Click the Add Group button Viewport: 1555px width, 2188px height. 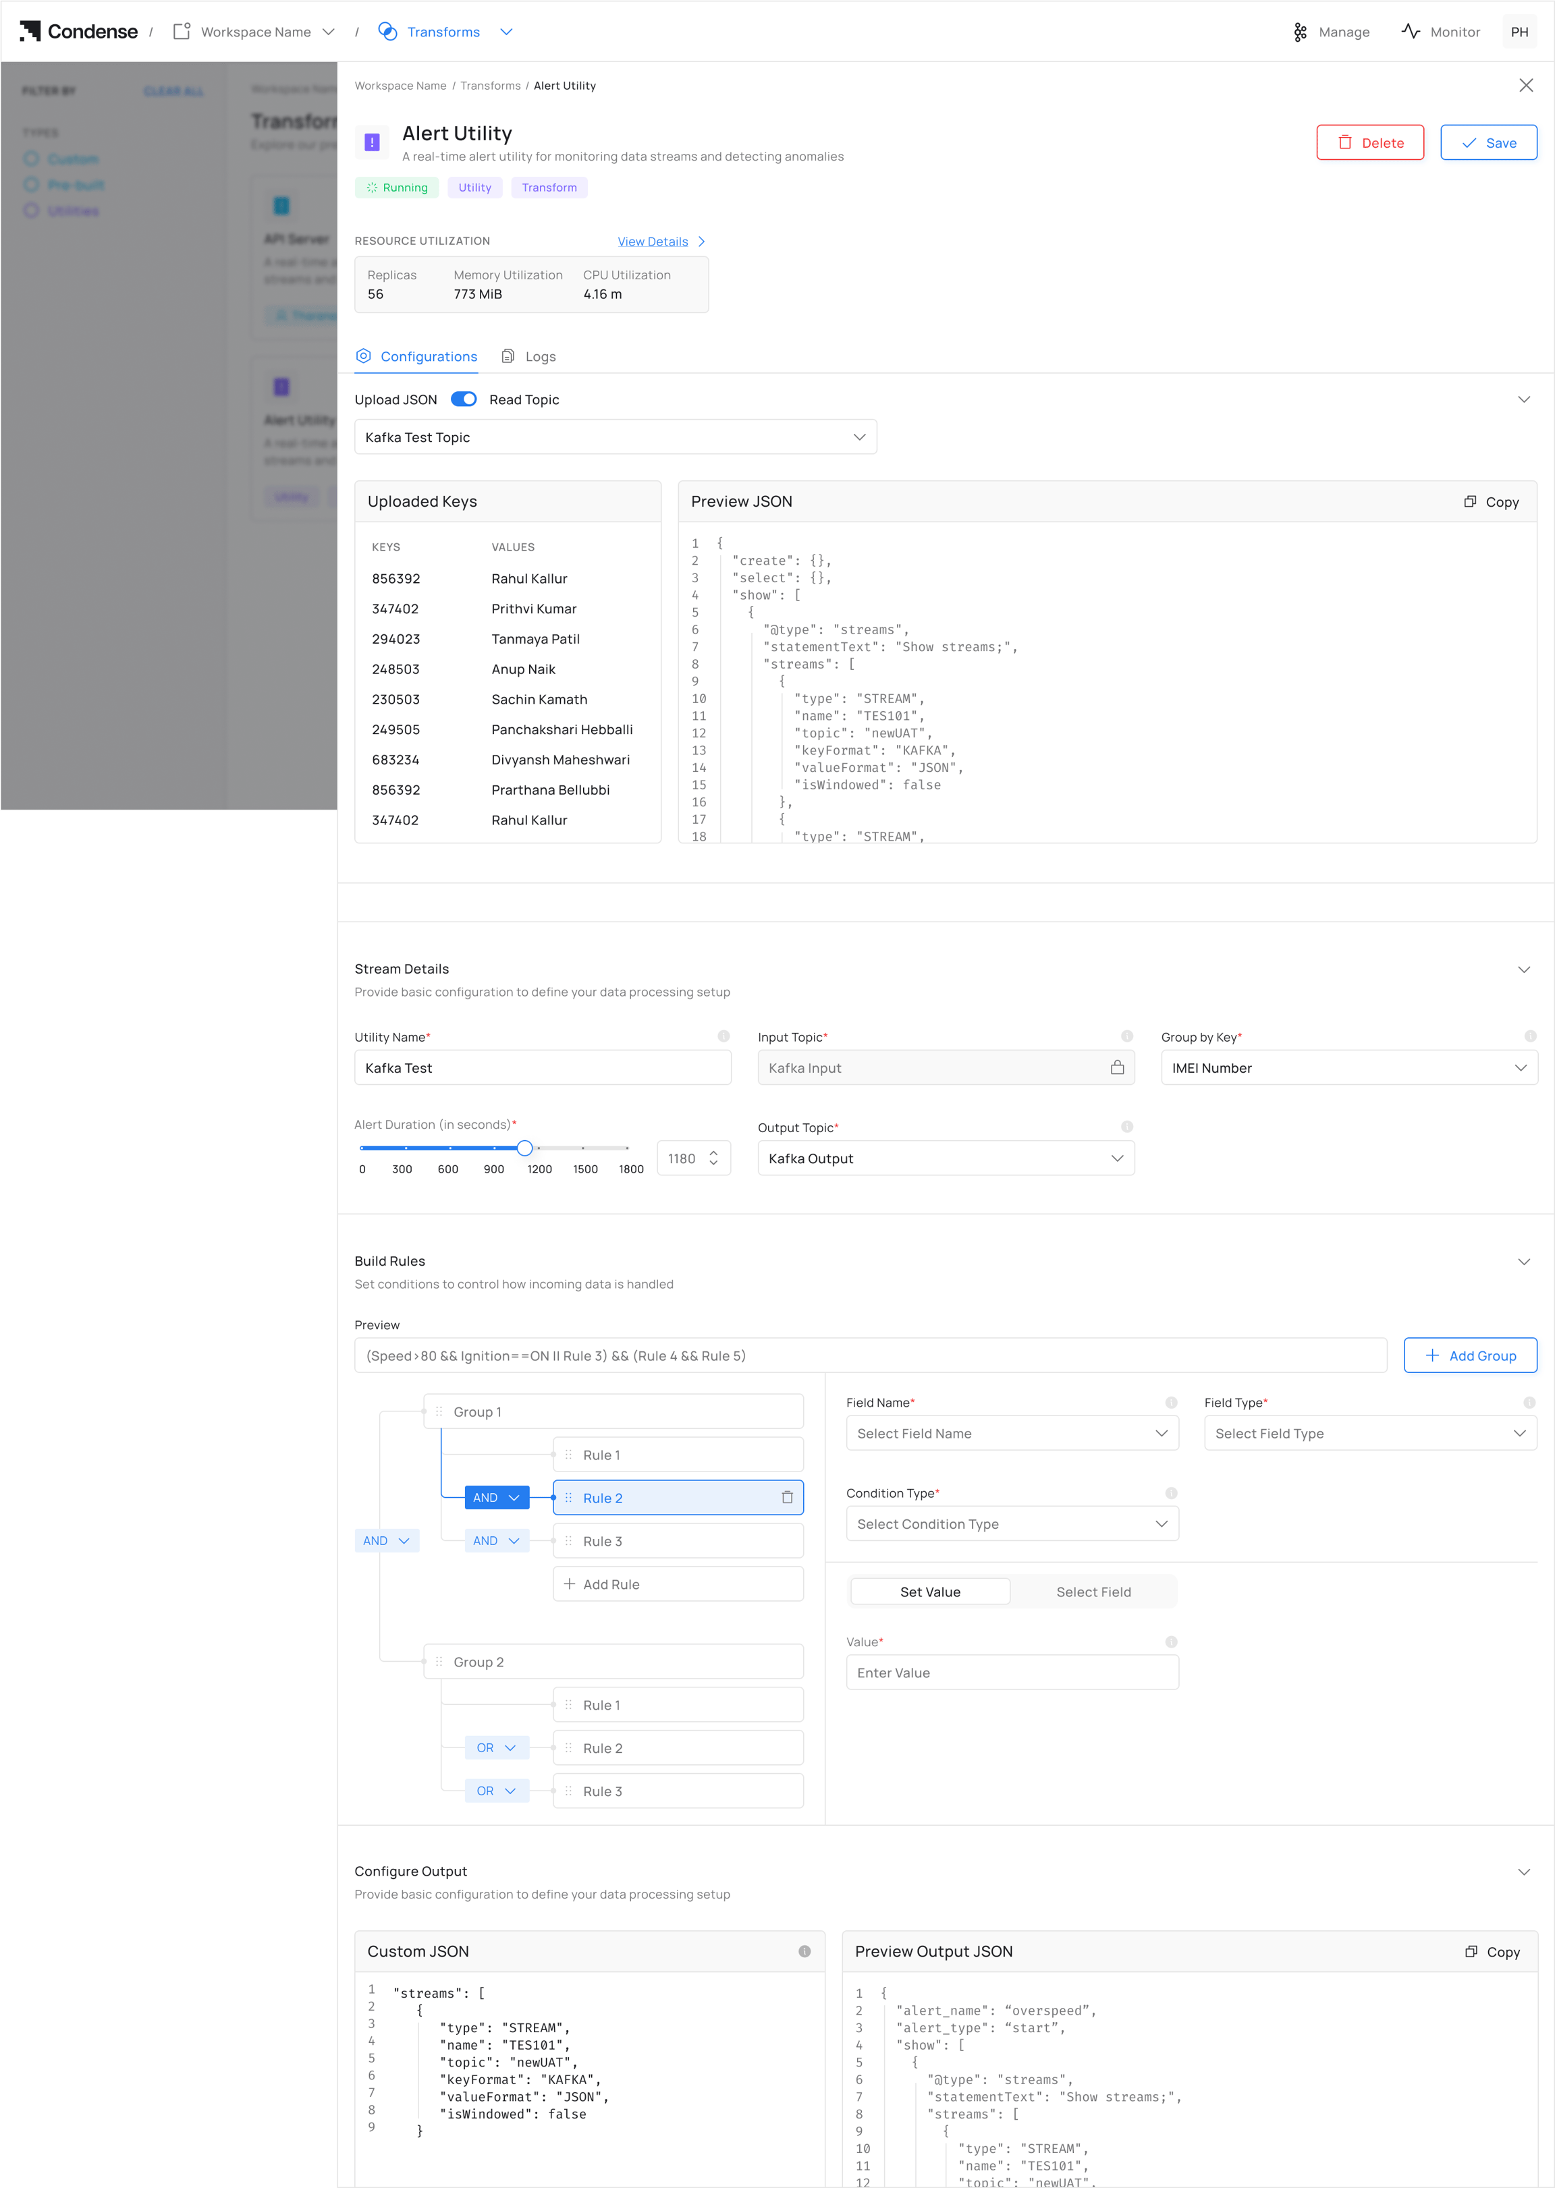(1470, 1355)
